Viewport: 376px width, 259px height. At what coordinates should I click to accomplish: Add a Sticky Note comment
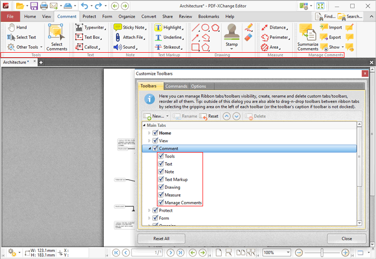click(130, 28)
